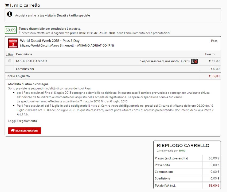Click the Prevendita summary row label

pyautogui.click(x=162, y=165)
